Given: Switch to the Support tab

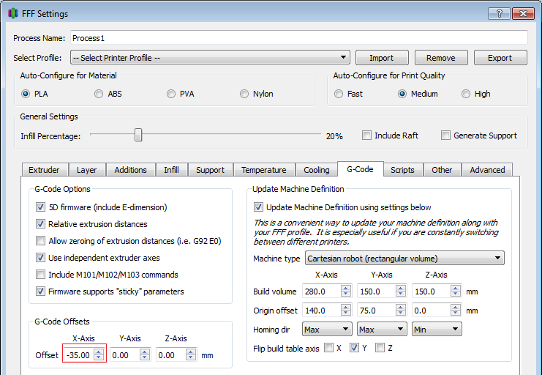Looking at the screenshot, I should coord(210,170).
